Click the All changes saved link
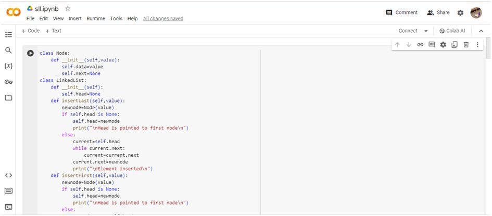Image resolution: width=492 pixels, height=216 pixels. pos(163,19)
